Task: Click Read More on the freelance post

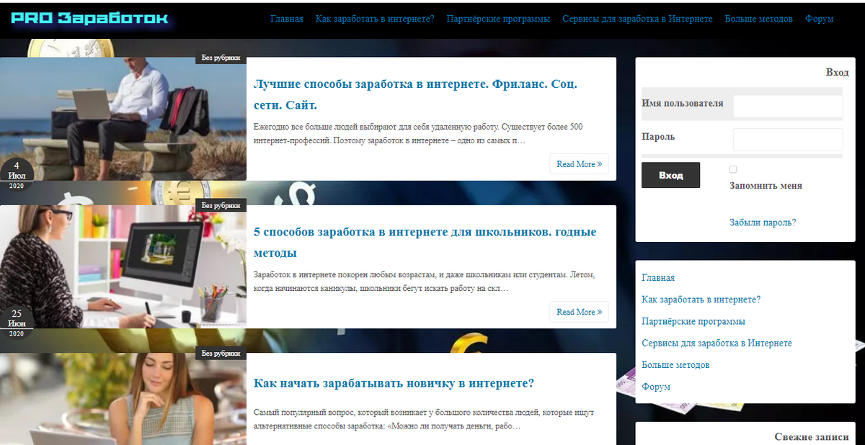Action: click(579, 164)
